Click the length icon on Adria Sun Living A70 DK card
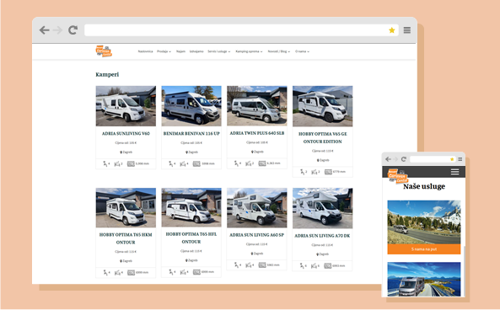500x310 pixels. point(328,265)
